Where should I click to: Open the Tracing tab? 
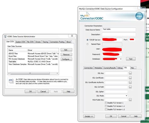[45, 42]
